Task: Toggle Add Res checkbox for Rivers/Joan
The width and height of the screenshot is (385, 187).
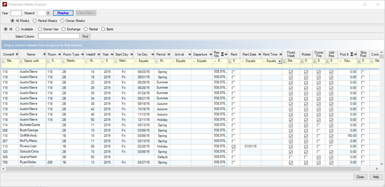Action: pyautogui.click(x=331, y=147)
